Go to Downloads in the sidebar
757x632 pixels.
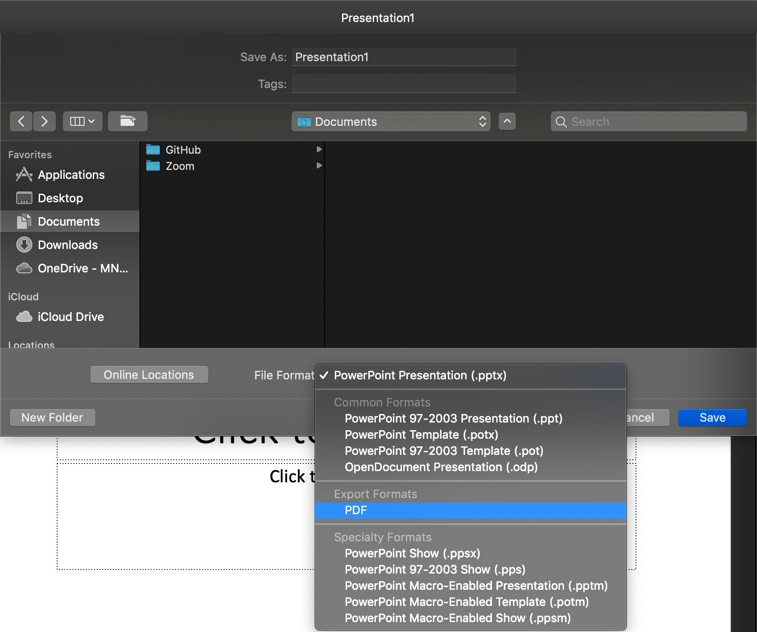(68, 245)
